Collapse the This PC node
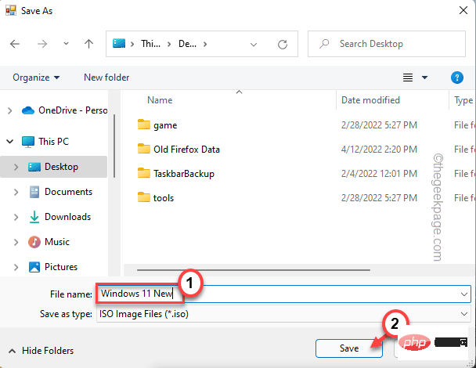 [x=9, y=141]
